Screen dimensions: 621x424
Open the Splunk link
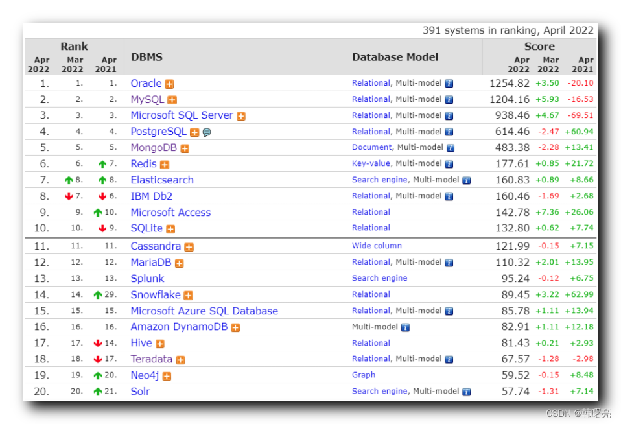[147, 279]
